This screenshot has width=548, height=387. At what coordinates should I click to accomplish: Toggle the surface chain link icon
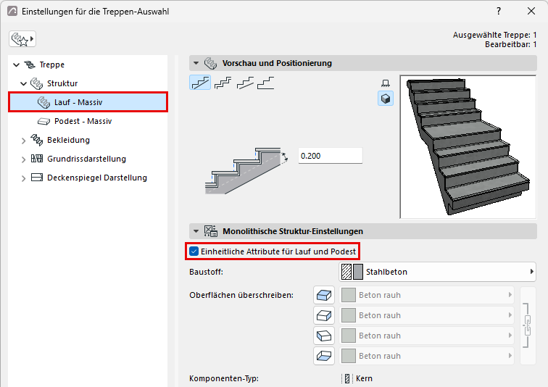[x=528, y=325]
